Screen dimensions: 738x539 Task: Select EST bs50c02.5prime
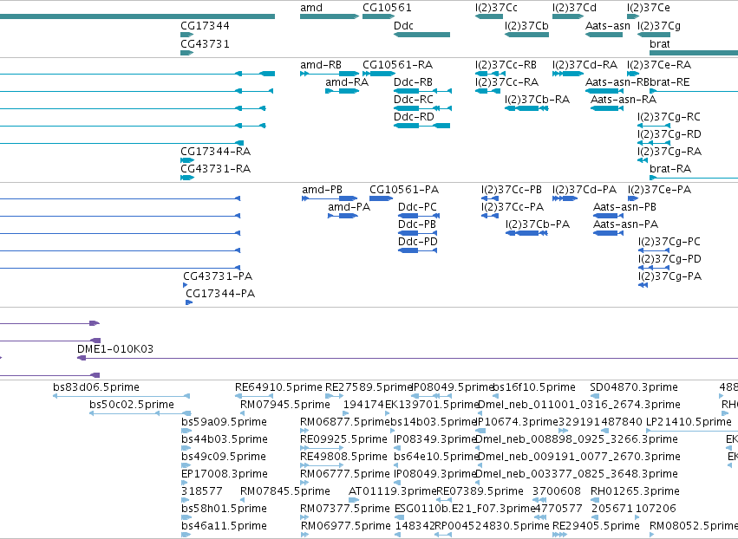click(x=132, y=405)
